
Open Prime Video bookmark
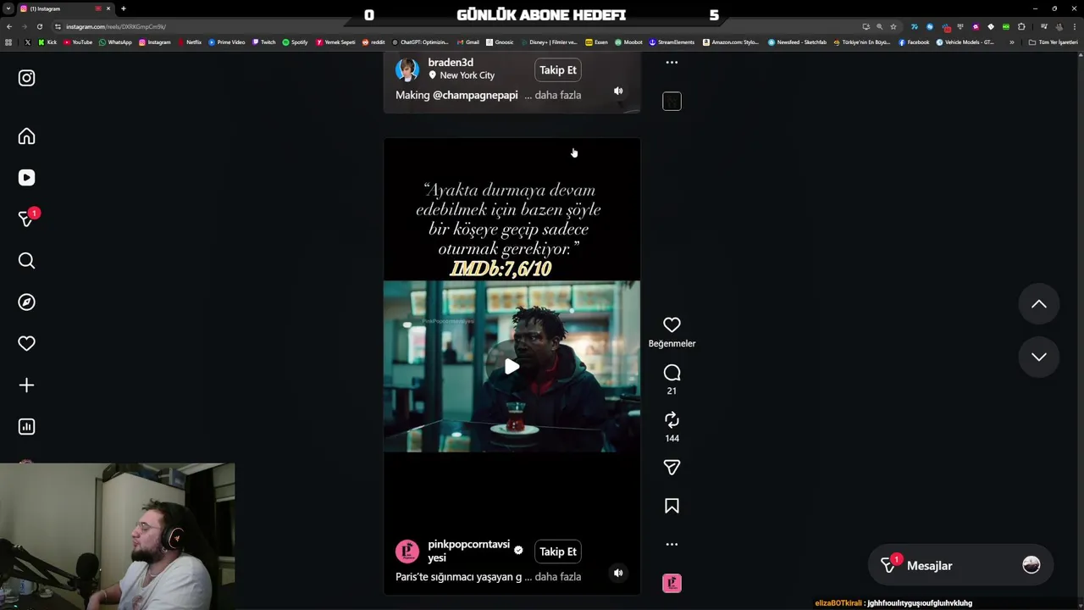[226, 42]
